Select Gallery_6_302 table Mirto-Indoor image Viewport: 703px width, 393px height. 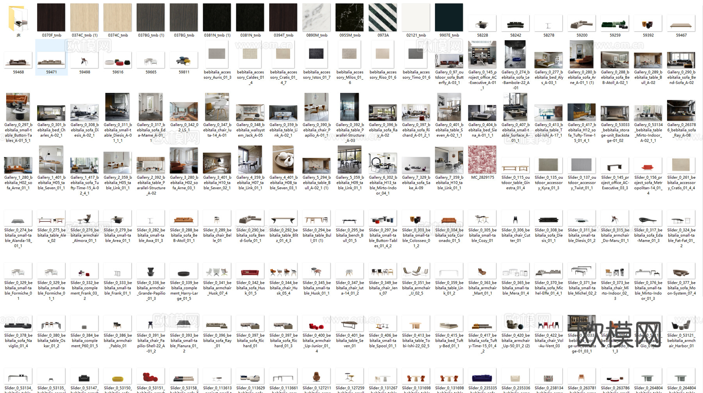coord(383,164)
